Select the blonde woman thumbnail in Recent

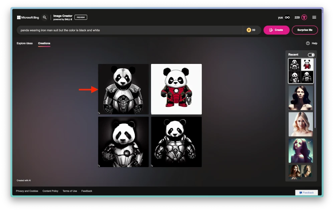tap(300, 124)
